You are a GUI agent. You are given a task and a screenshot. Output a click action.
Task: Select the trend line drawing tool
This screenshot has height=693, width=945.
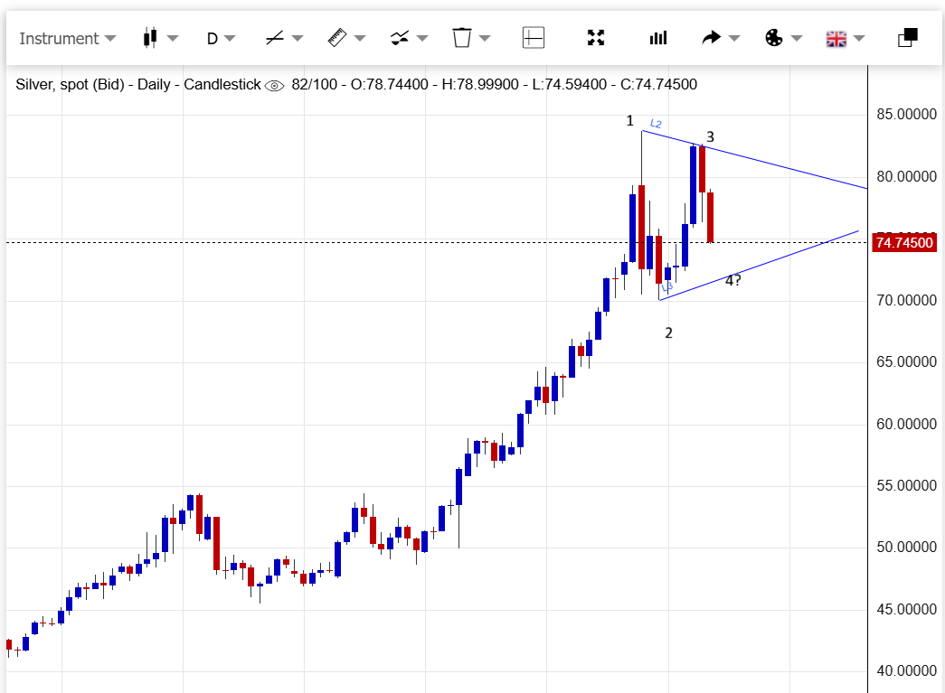tap(274, 38)
